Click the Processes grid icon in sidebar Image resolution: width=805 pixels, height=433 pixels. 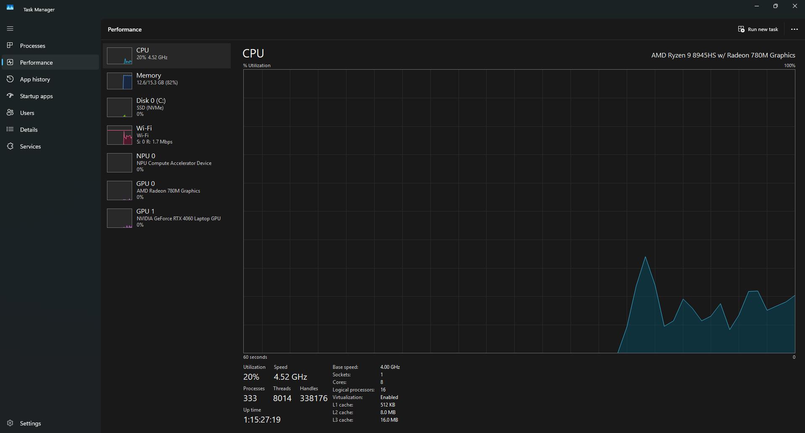[10, 45]
